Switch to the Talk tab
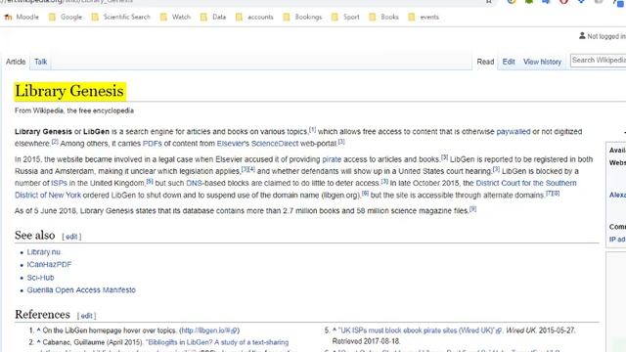This screenshot has height=352, width=626. 41,62
